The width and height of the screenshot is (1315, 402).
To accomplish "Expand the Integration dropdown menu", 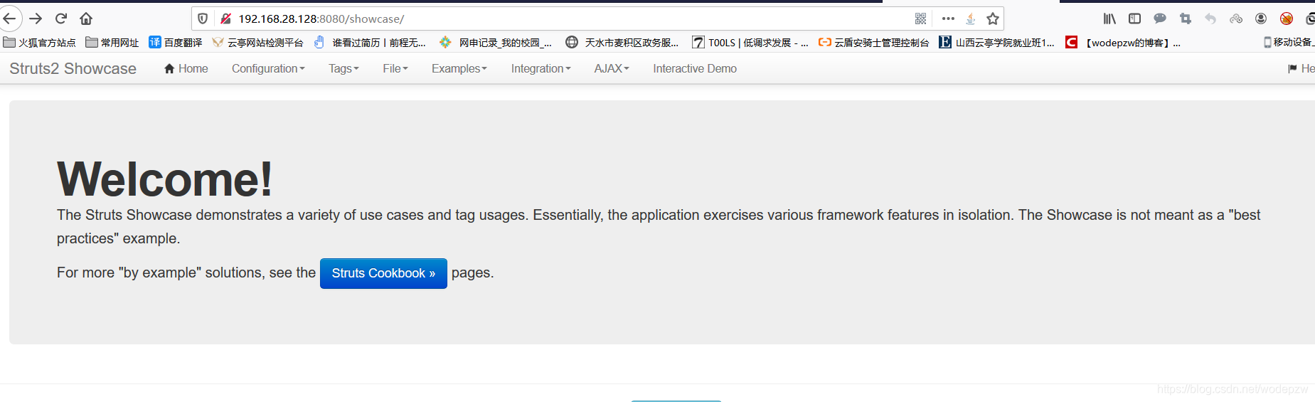I will tap(541, 68).
